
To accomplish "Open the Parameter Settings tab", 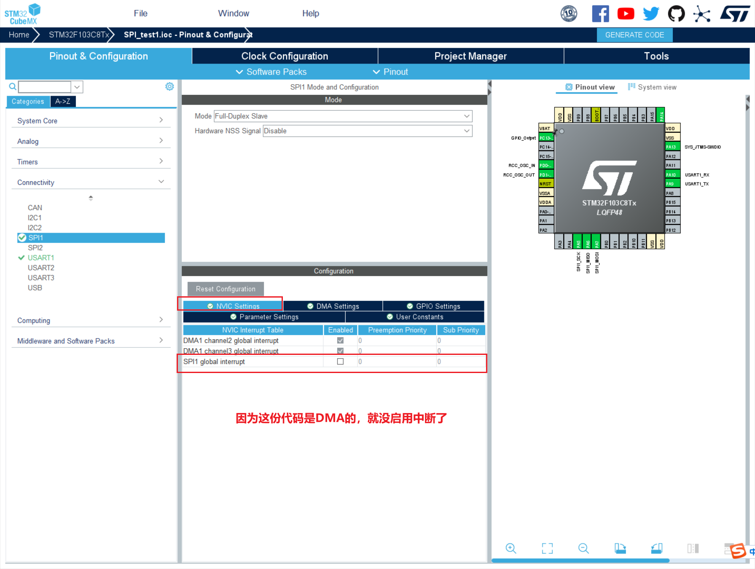I will click(x=264, y=317).
